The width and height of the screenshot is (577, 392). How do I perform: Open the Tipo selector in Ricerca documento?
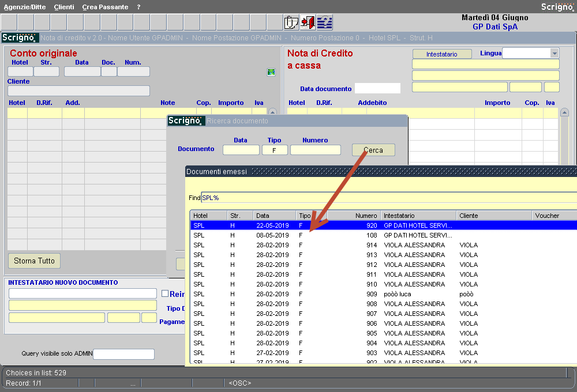point(275,149)
